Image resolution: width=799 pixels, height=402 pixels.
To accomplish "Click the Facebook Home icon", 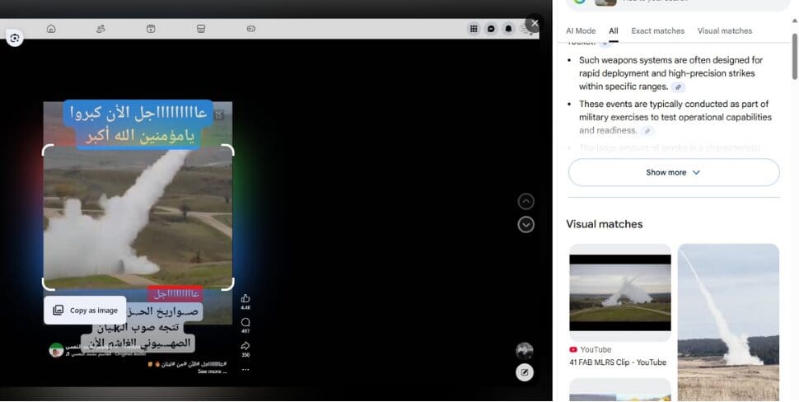I will click(x=51, y=29).
